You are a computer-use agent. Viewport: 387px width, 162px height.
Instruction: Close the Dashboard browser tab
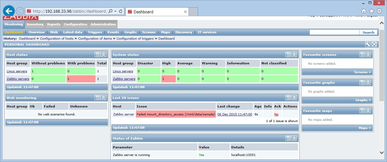pos(185,12)
